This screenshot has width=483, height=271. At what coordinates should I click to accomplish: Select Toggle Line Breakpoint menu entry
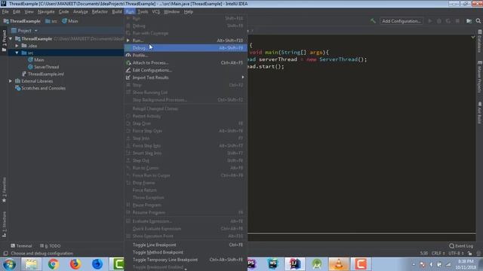coord(186,245)
